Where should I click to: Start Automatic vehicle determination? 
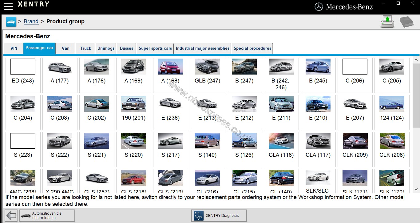coord(47,216)
